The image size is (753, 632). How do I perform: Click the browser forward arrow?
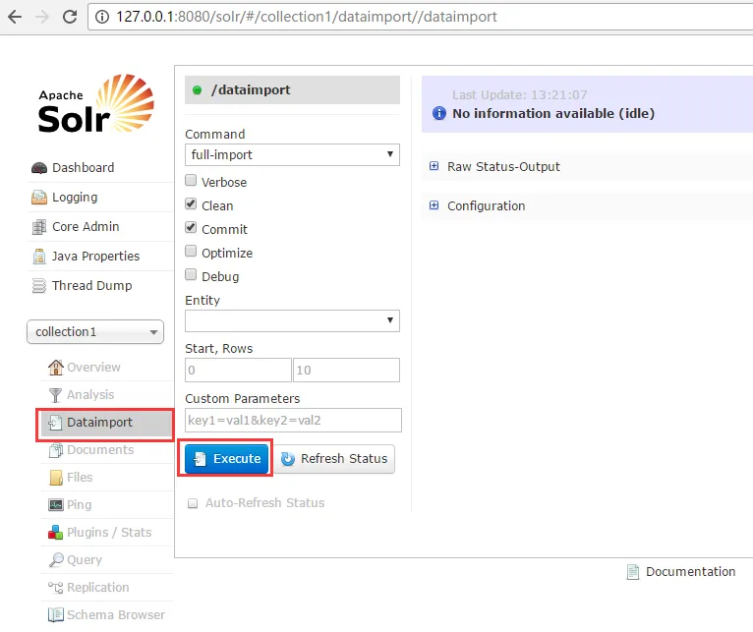tap(42, 17)
